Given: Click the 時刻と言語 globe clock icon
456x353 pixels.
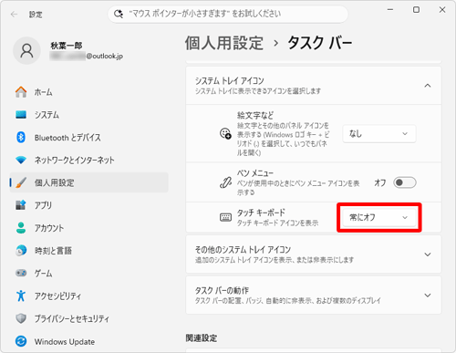Looking at the screenshot, I should (x=21, y=251).
